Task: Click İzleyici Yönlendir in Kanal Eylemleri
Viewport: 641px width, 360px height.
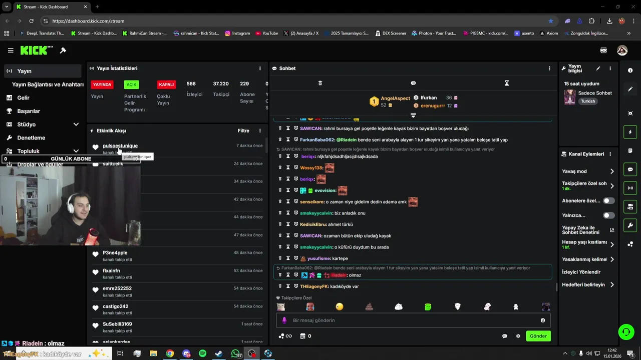Action: tap(581, 272)
